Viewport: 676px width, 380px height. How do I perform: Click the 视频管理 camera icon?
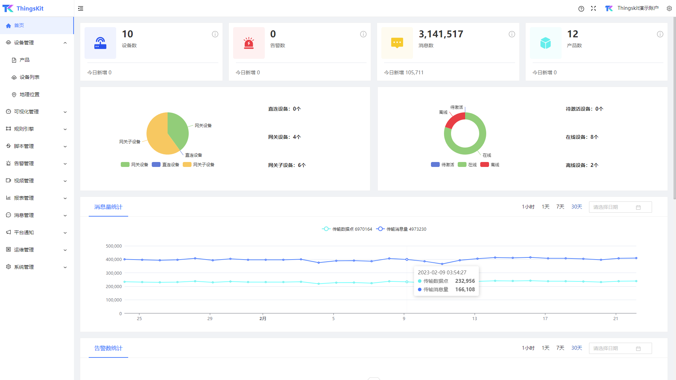tap(8, 181)
